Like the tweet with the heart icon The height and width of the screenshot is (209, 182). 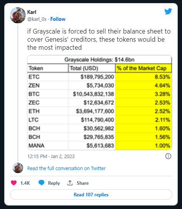click(13, 183)
